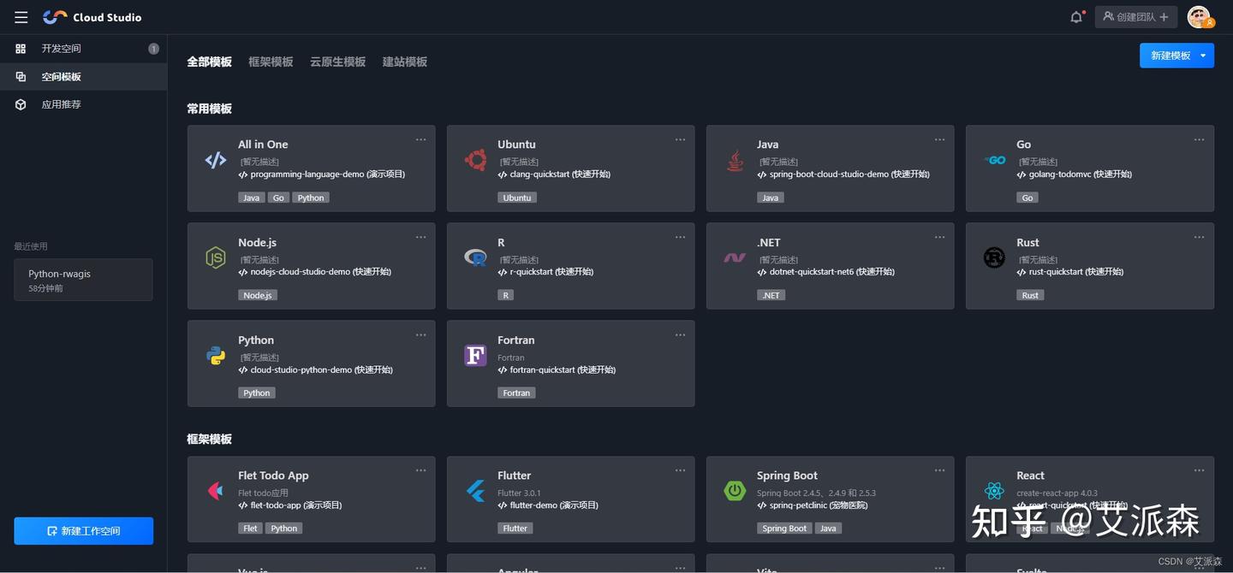1233x573 pixels.
Task: Click the Ubuntu template icon
Action: pyautogui.click(x=475, y=160)
